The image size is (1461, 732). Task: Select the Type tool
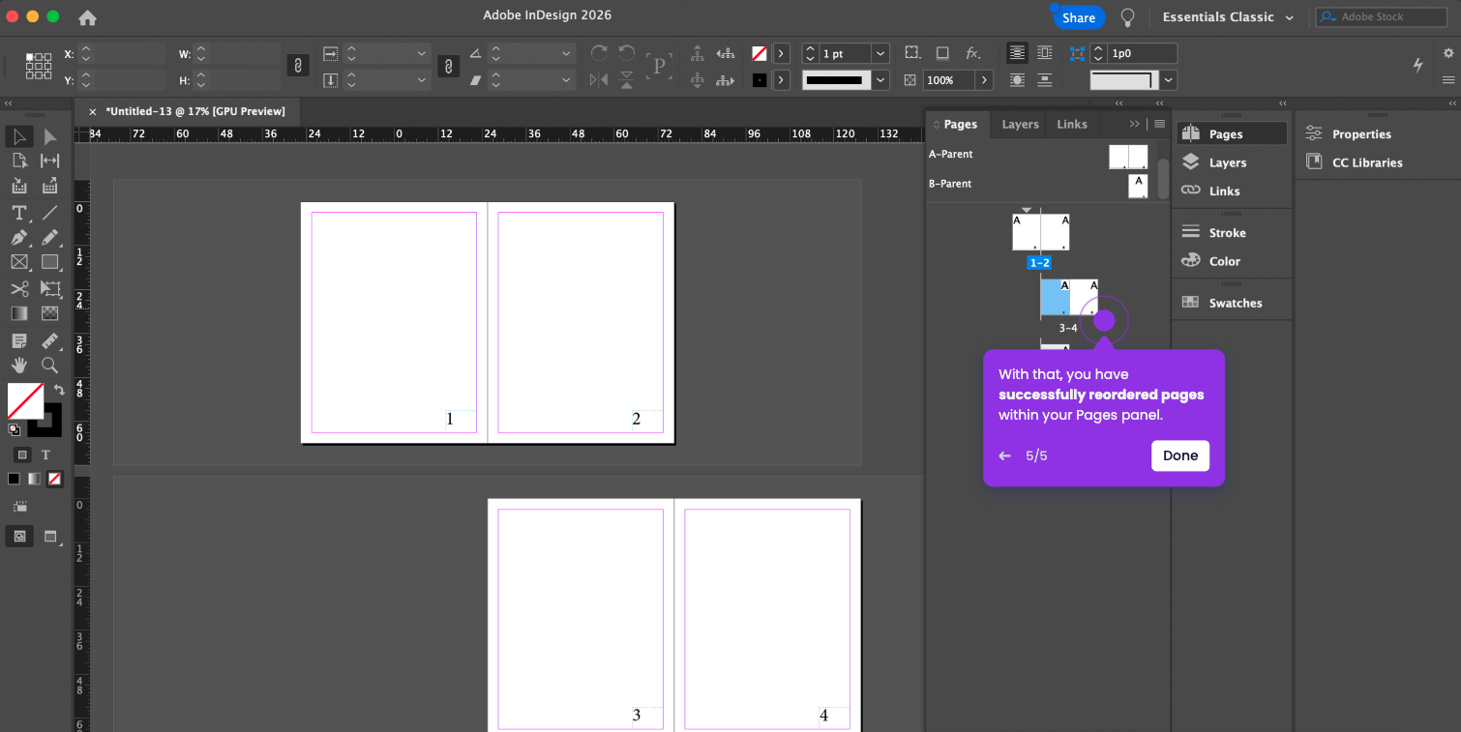click(x=18, y=213)
